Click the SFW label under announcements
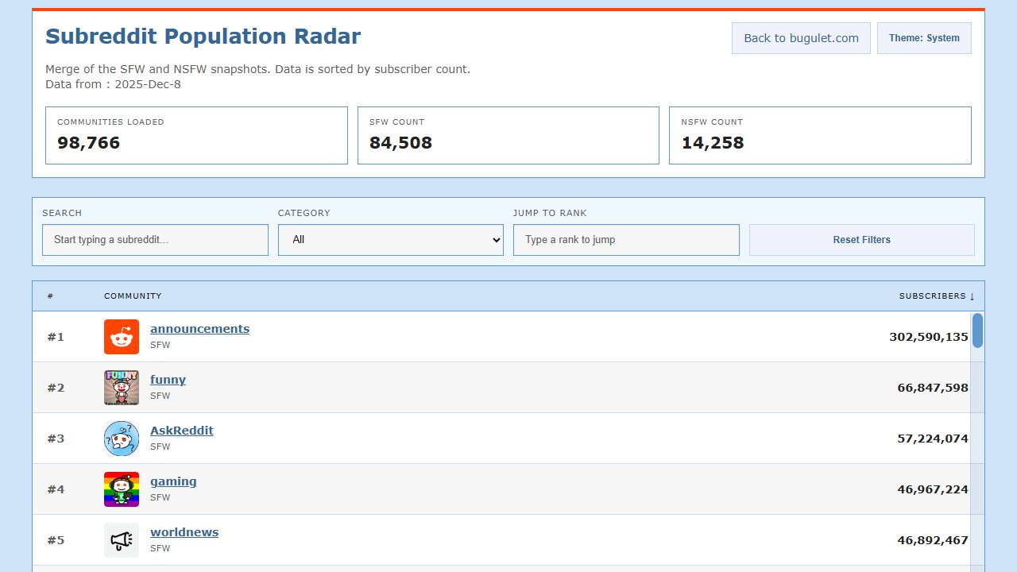This screenshot has height=572, width=1017. [x=160, y=346]
